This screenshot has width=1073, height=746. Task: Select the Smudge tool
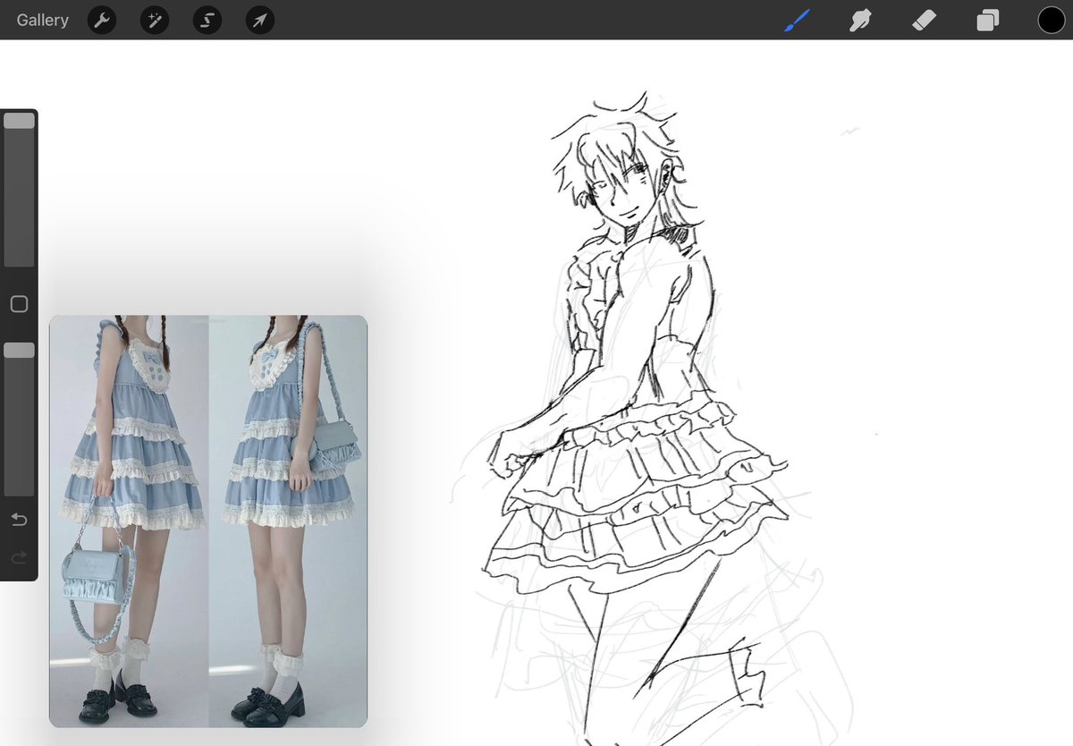[x=860, y=20]
